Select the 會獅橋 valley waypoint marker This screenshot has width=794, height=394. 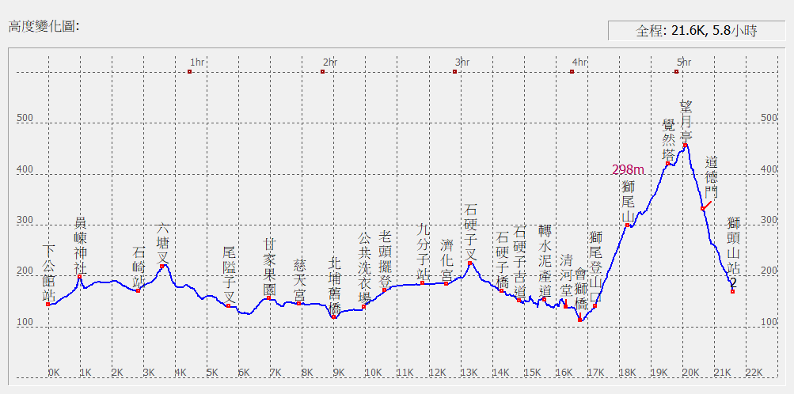pos(580,320)
